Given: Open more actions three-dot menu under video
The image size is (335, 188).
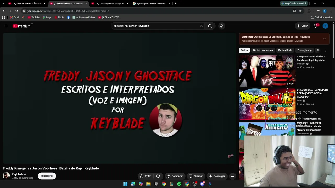Looking at the screenshot, I should [232, 176].
